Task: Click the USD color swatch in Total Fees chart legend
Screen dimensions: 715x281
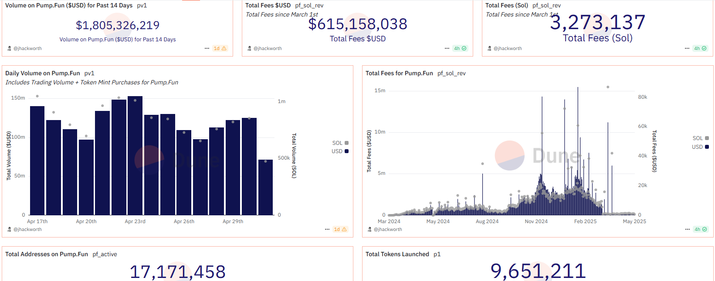Action: [707, 147]
